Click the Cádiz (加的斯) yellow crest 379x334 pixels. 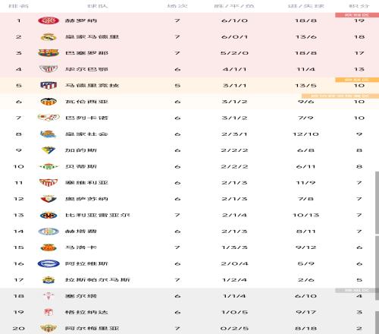pos(49,150)
